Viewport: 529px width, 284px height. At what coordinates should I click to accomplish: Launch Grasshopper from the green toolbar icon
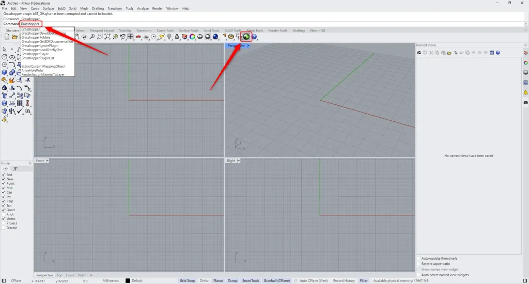coord(246,37)
